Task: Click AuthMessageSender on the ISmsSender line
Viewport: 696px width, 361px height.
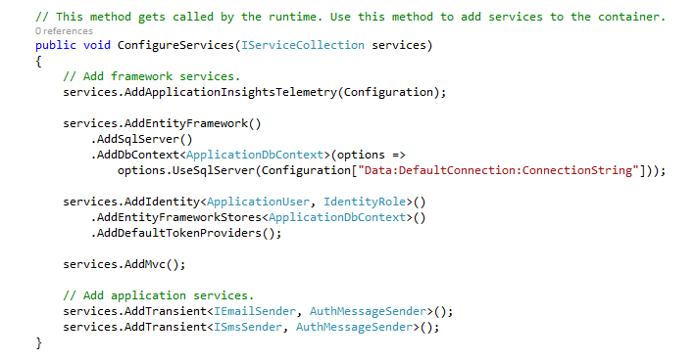Action: tap(354, 327)
